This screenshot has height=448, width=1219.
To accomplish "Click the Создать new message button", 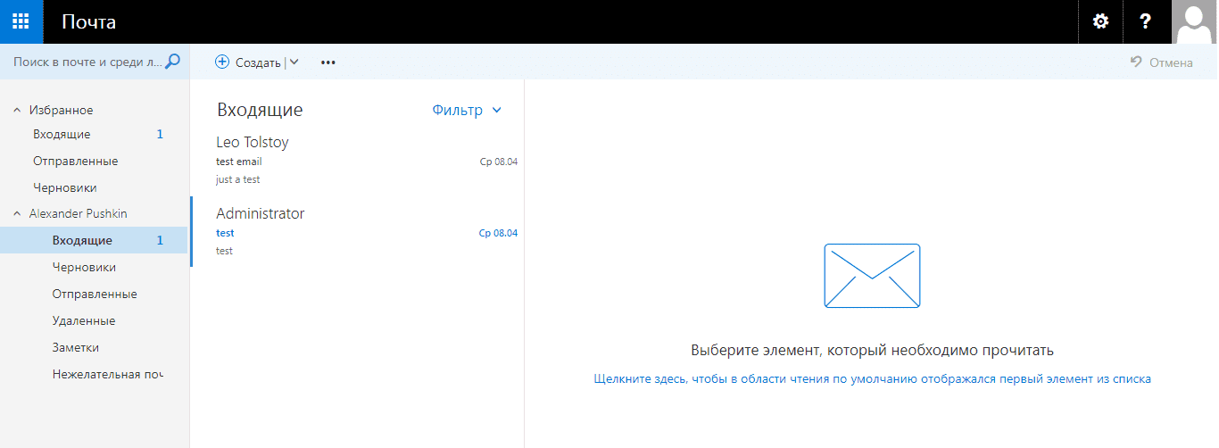I will (248, 62).
